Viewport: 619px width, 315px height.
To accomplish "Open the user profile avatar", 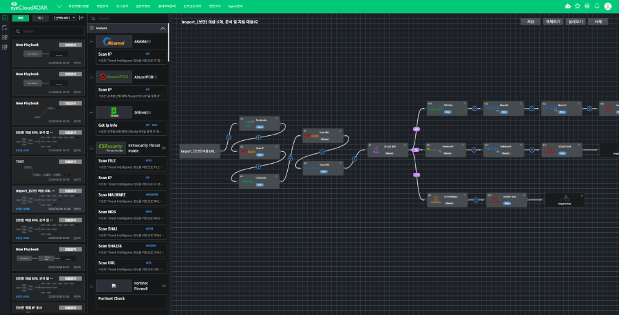I will [x=607, y=6].
